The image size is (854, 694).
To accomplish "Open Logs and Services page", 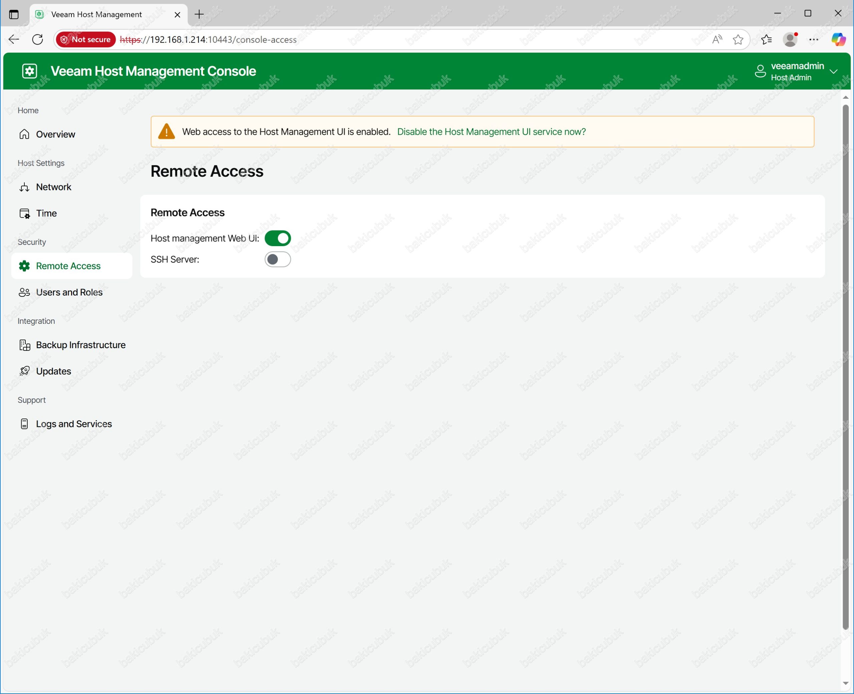I will [72, 424].
